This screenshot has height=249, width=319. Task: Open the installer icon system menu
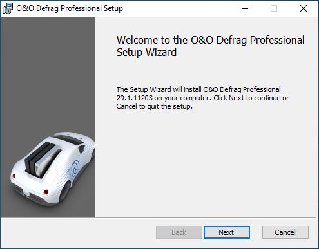(8, 8)
